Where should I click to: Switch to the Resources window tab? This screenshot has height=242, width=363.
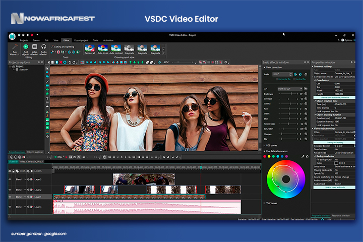[x=340, y=216]
